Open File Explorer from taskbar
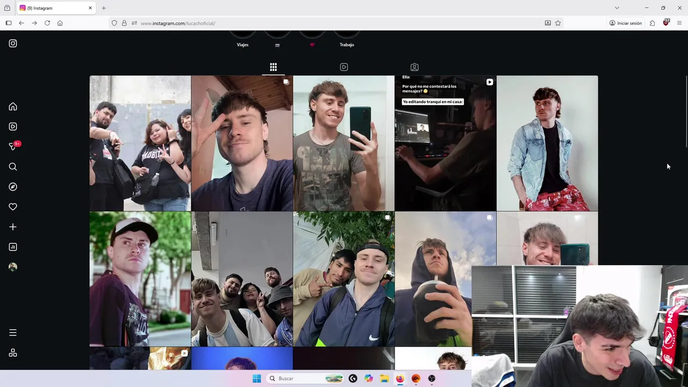 tap(384, 378)
